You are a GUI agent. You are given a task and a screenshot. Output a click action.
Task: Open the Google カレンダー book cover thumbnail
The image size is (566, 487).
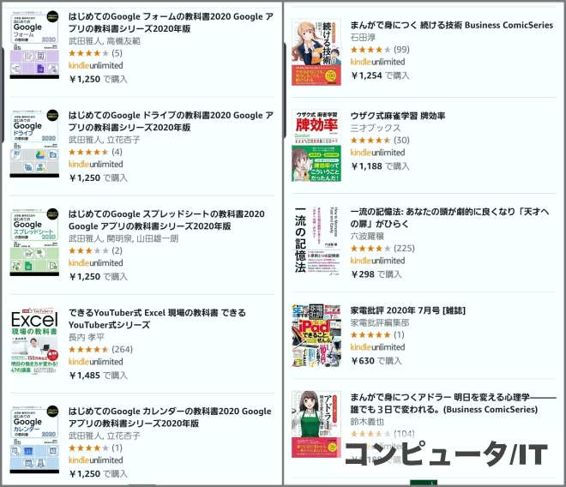pos(34,439)
